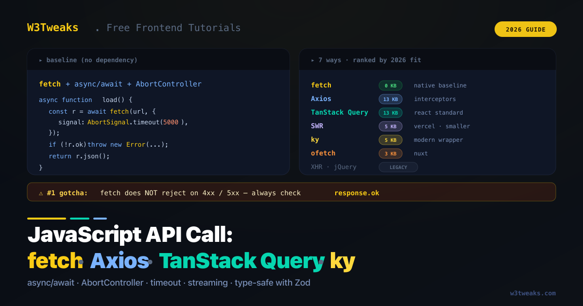Click the yellow 'fetch' headline word
Viewport: 583px width, 306px height.
tap(55, 261)
